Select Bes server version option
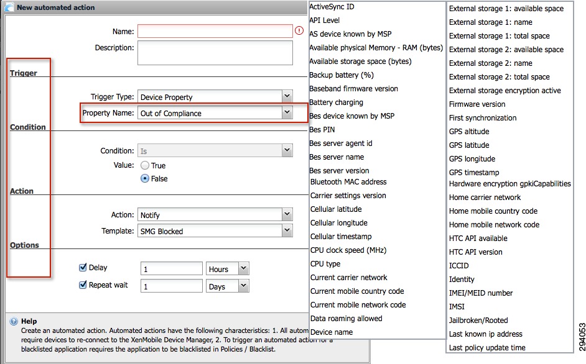Screen dimensions: 586x364 [x=339, y=171]
